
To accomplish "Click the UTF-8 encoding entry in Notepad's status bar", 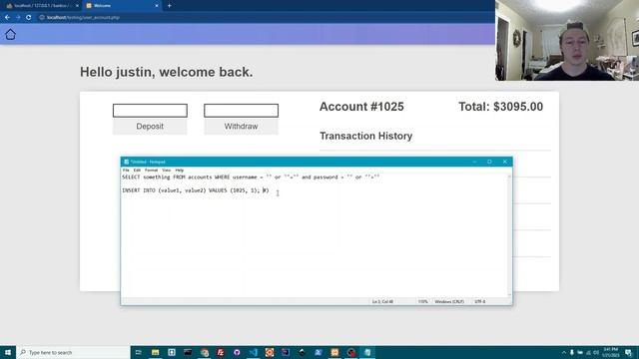I will point(480,301).
